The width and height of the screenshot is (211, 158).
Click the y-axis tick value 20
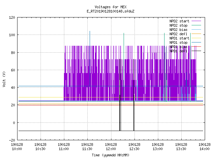point(13,105)
